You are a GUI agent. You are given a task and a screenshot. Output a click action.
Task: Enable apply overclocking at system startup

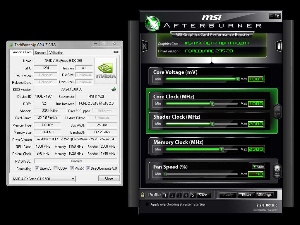(x=147, y=204)
